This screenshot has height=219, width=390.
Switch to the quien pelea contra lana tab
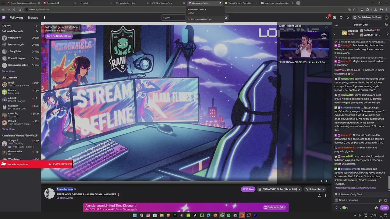[277, 3]
